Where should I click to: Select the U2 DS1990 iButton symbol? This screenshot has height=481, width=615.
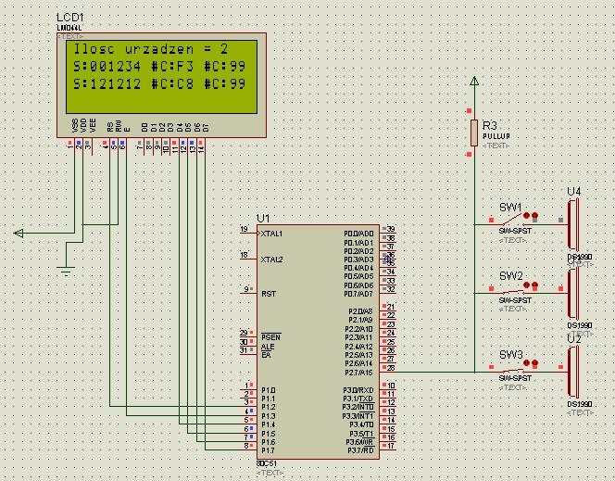[x=573, y=372]
